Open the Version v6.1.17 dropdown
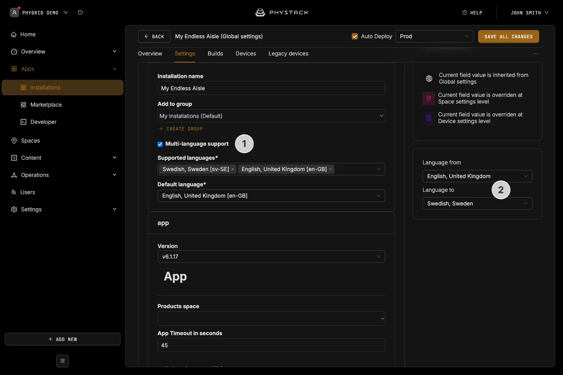The width and height of the screenshot is (563, 375). pyautogui.click(x=271, y=257)
